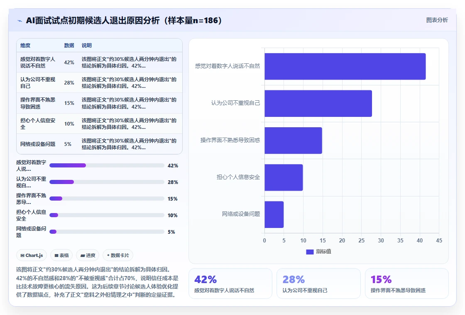Click table cell 网络或设备问题
This screenshot has width=465, height=315.
coord(38,144)
